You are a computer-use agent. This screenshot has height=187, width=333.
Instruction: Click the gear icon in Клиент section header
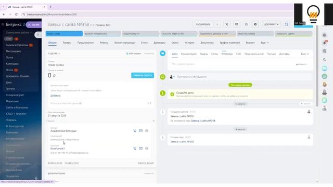tap(153, 121)
